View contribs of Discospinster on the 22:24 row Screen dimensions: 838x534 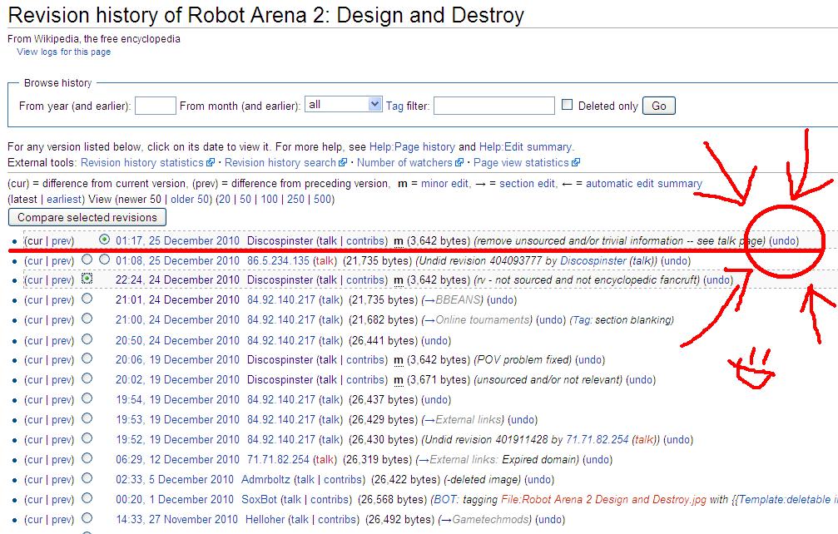[x=365, y=279]
